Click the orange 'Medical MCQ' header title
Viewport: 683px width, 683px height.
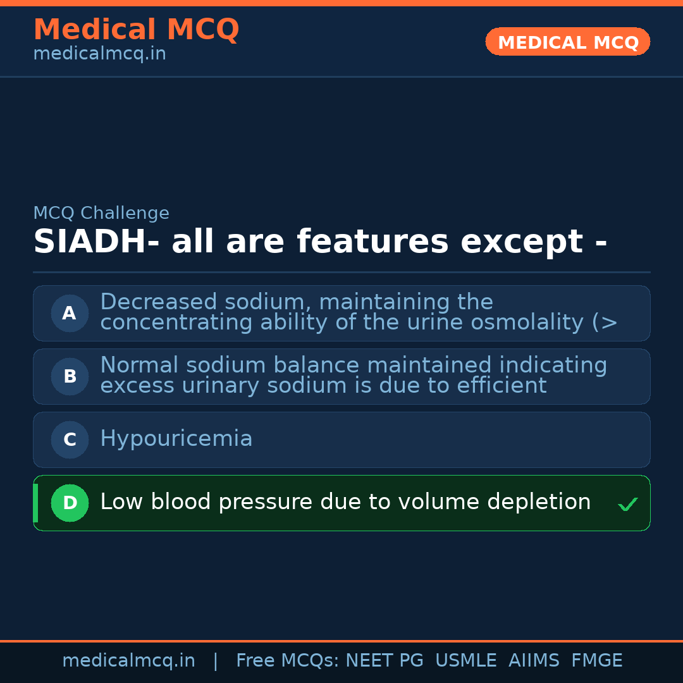point(136,30)
